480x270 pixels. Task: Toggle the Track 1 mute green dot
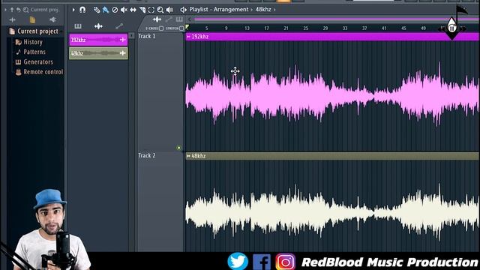coord(178,148)
